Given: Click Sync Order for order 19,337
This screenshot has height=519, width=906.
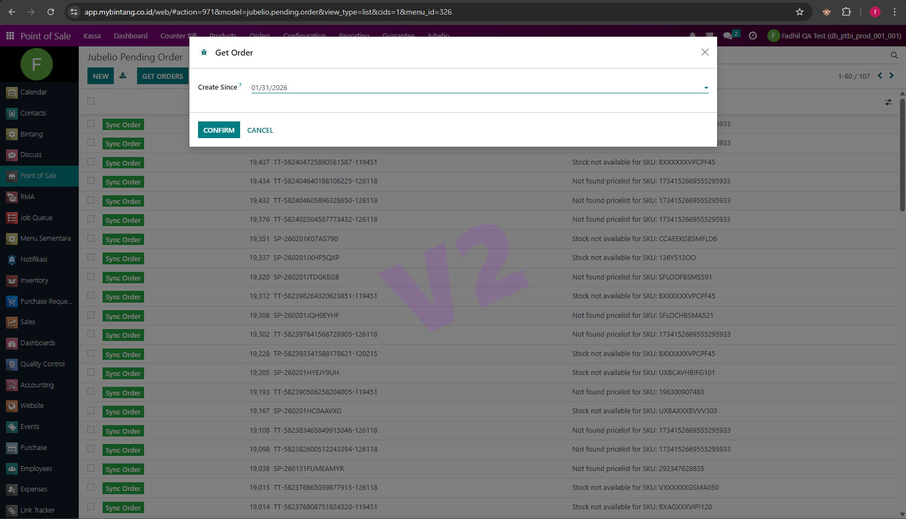Looking at the screenshot, I should [x=123, y=258].
